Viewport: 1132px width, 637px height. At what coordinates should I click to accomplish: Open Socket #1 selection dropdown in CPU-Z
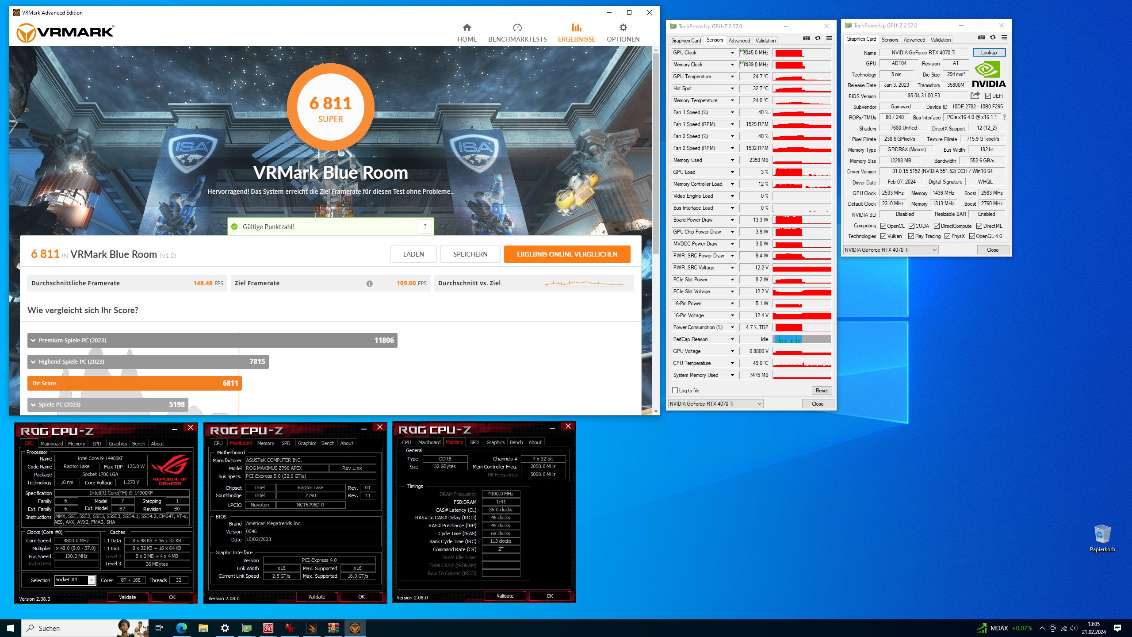click(75, 580)
